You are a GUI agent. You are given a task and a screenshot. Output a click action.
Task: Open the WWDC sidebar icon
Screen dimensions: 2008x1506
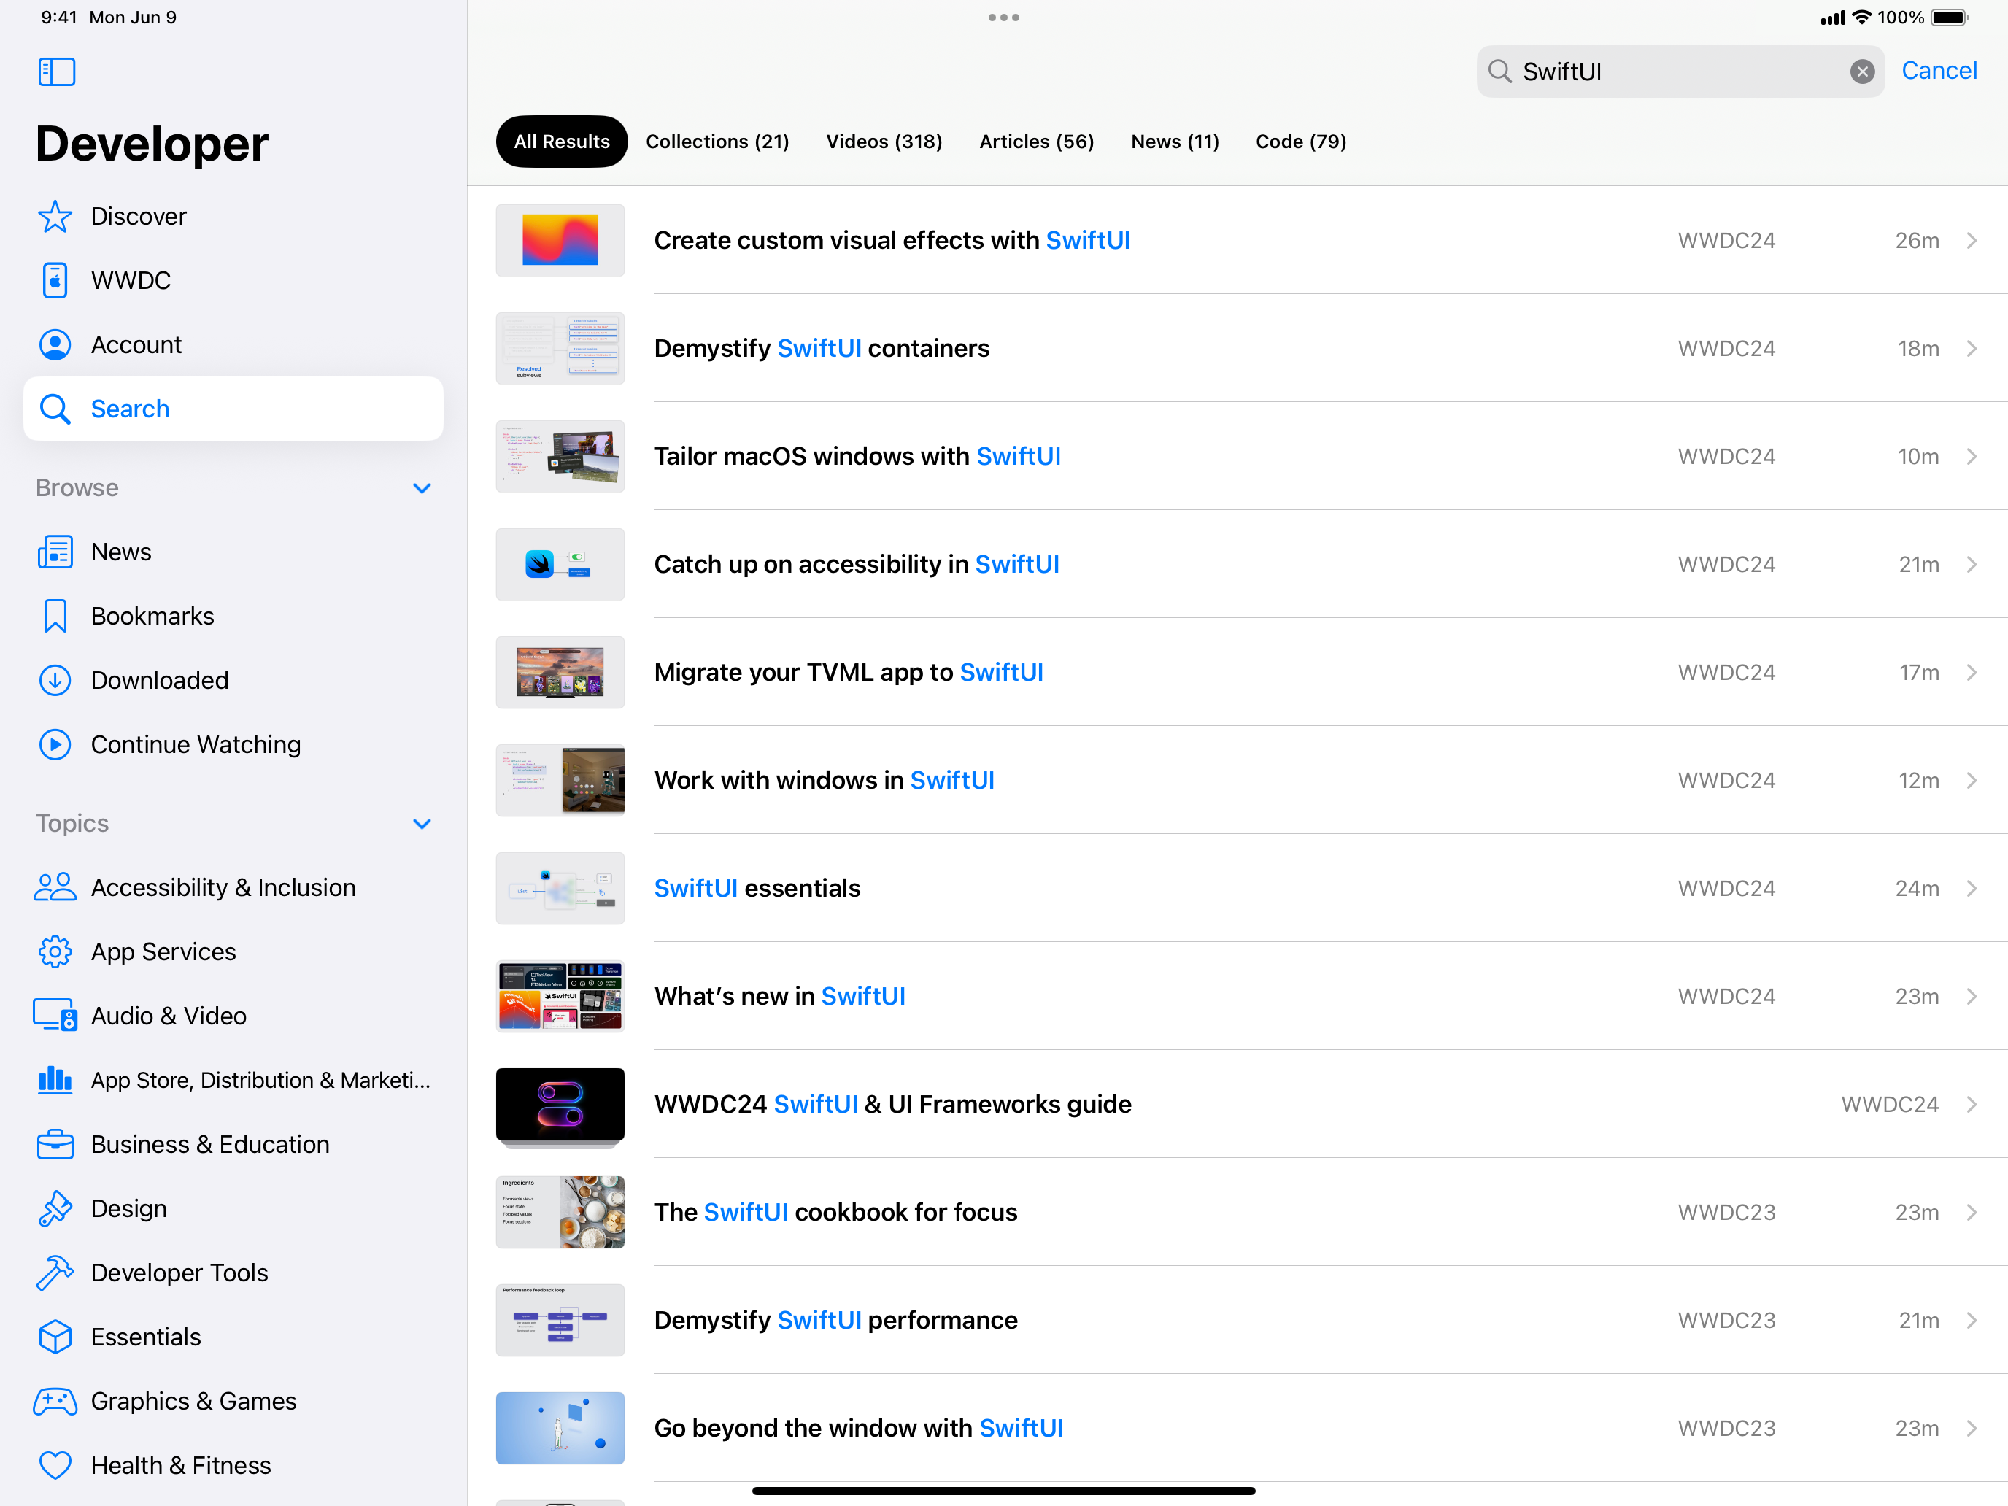click(x=55, y=280)
